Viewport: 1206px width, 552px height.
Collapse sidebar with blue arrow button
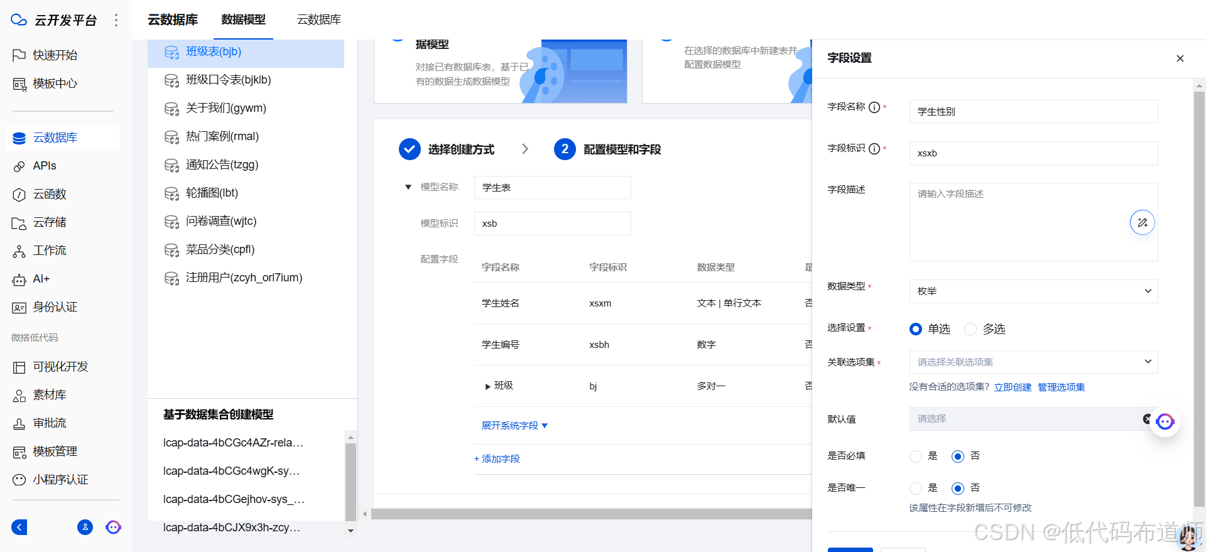click(x=19, y=527)
